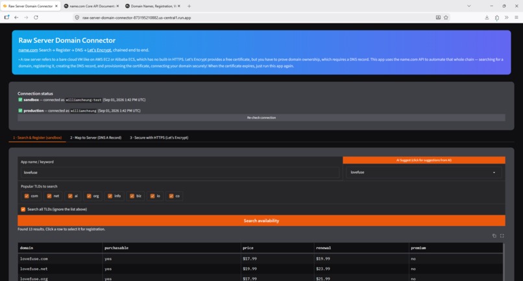Toggle the net TLD checkbox
Viewport: 523px width, 281px height.
(x=49, y=196)
